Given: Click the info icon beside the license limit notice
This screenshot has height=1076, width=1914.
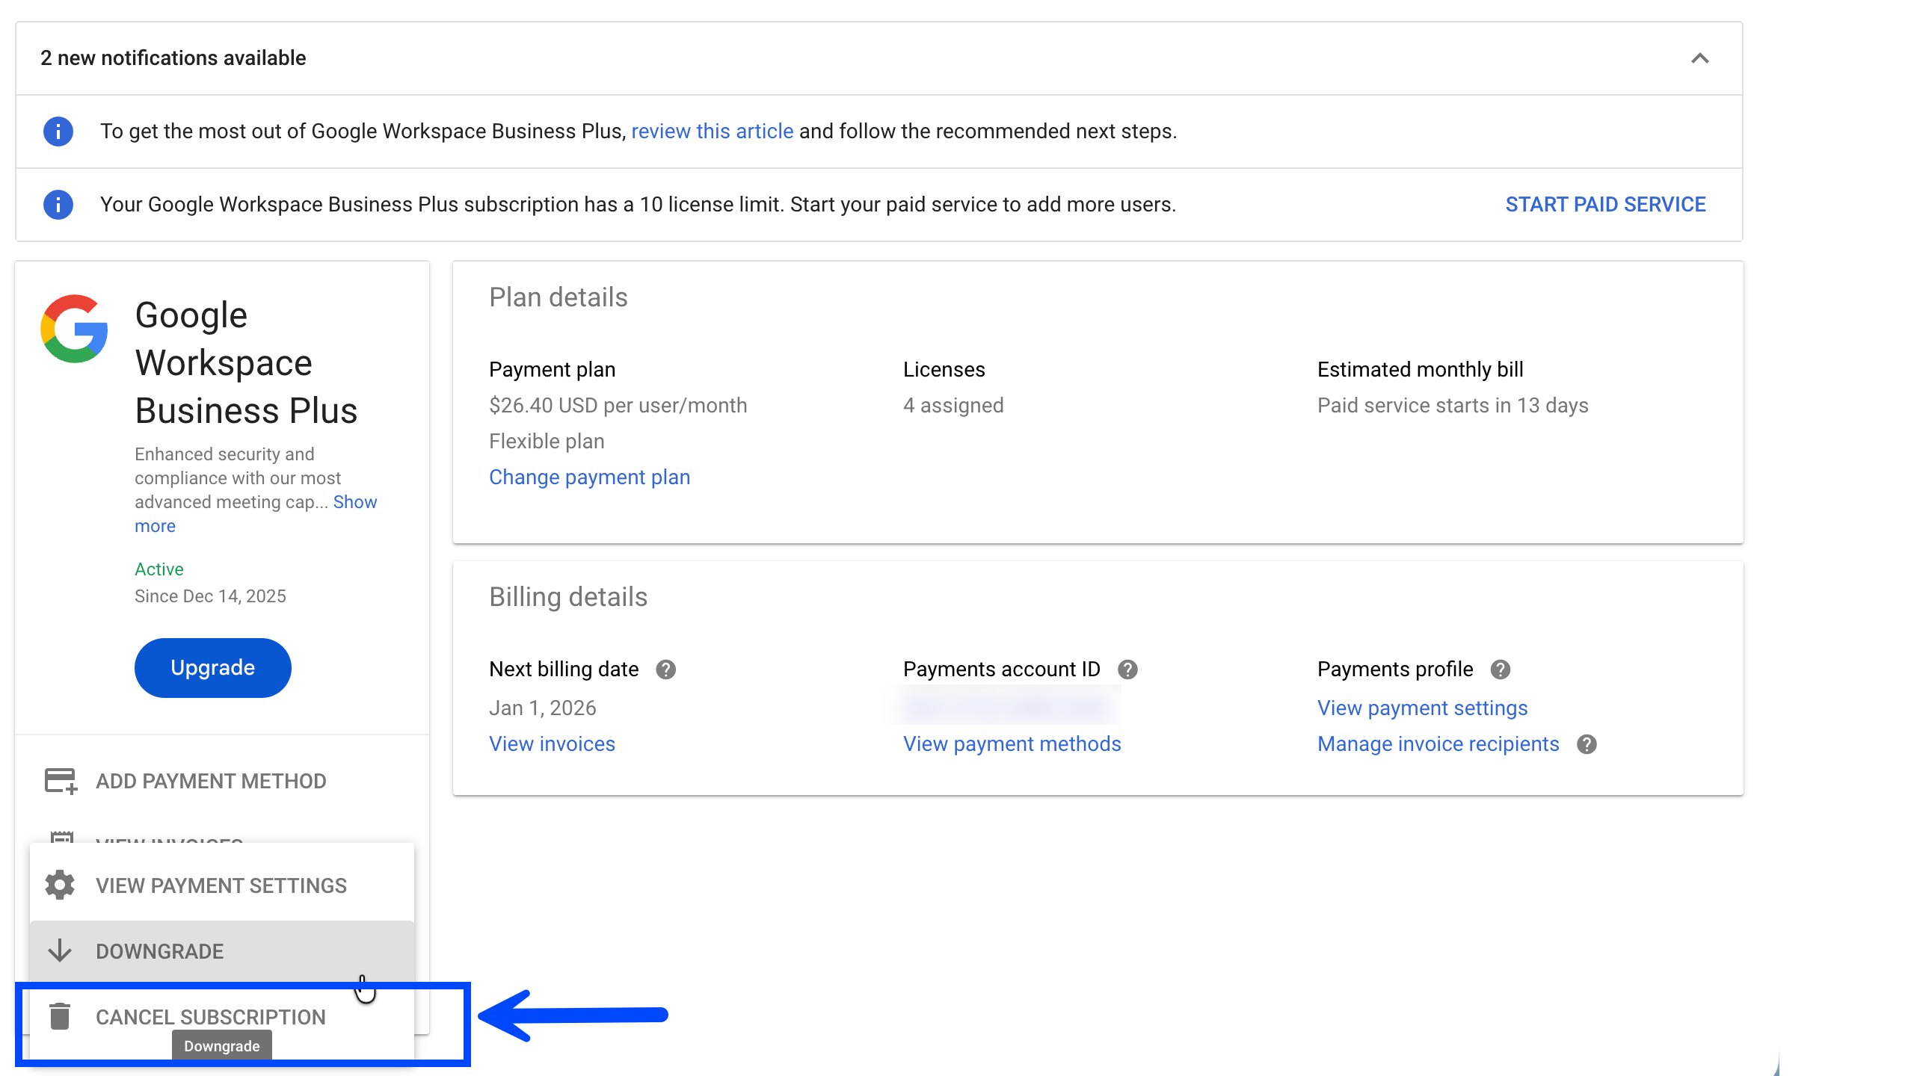Looking at the screenshot, I should pyautogui.click(x=58, y=204).
